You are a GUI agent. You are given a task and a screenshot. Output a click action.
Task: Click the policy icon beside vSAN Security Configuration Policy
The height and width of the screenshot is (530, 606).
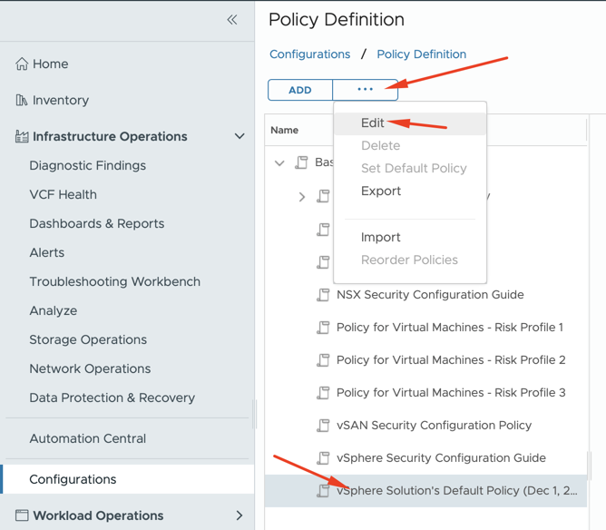pos(323,426)
